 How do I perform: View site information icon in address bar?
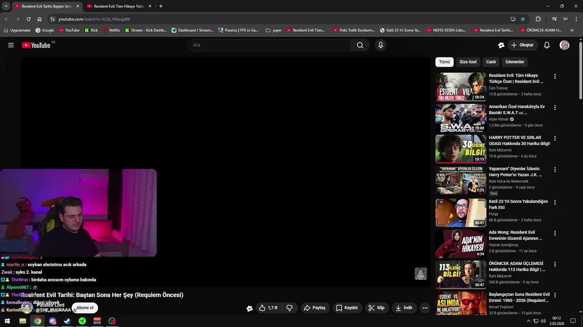pyautogui.click(x=52, y=19)
